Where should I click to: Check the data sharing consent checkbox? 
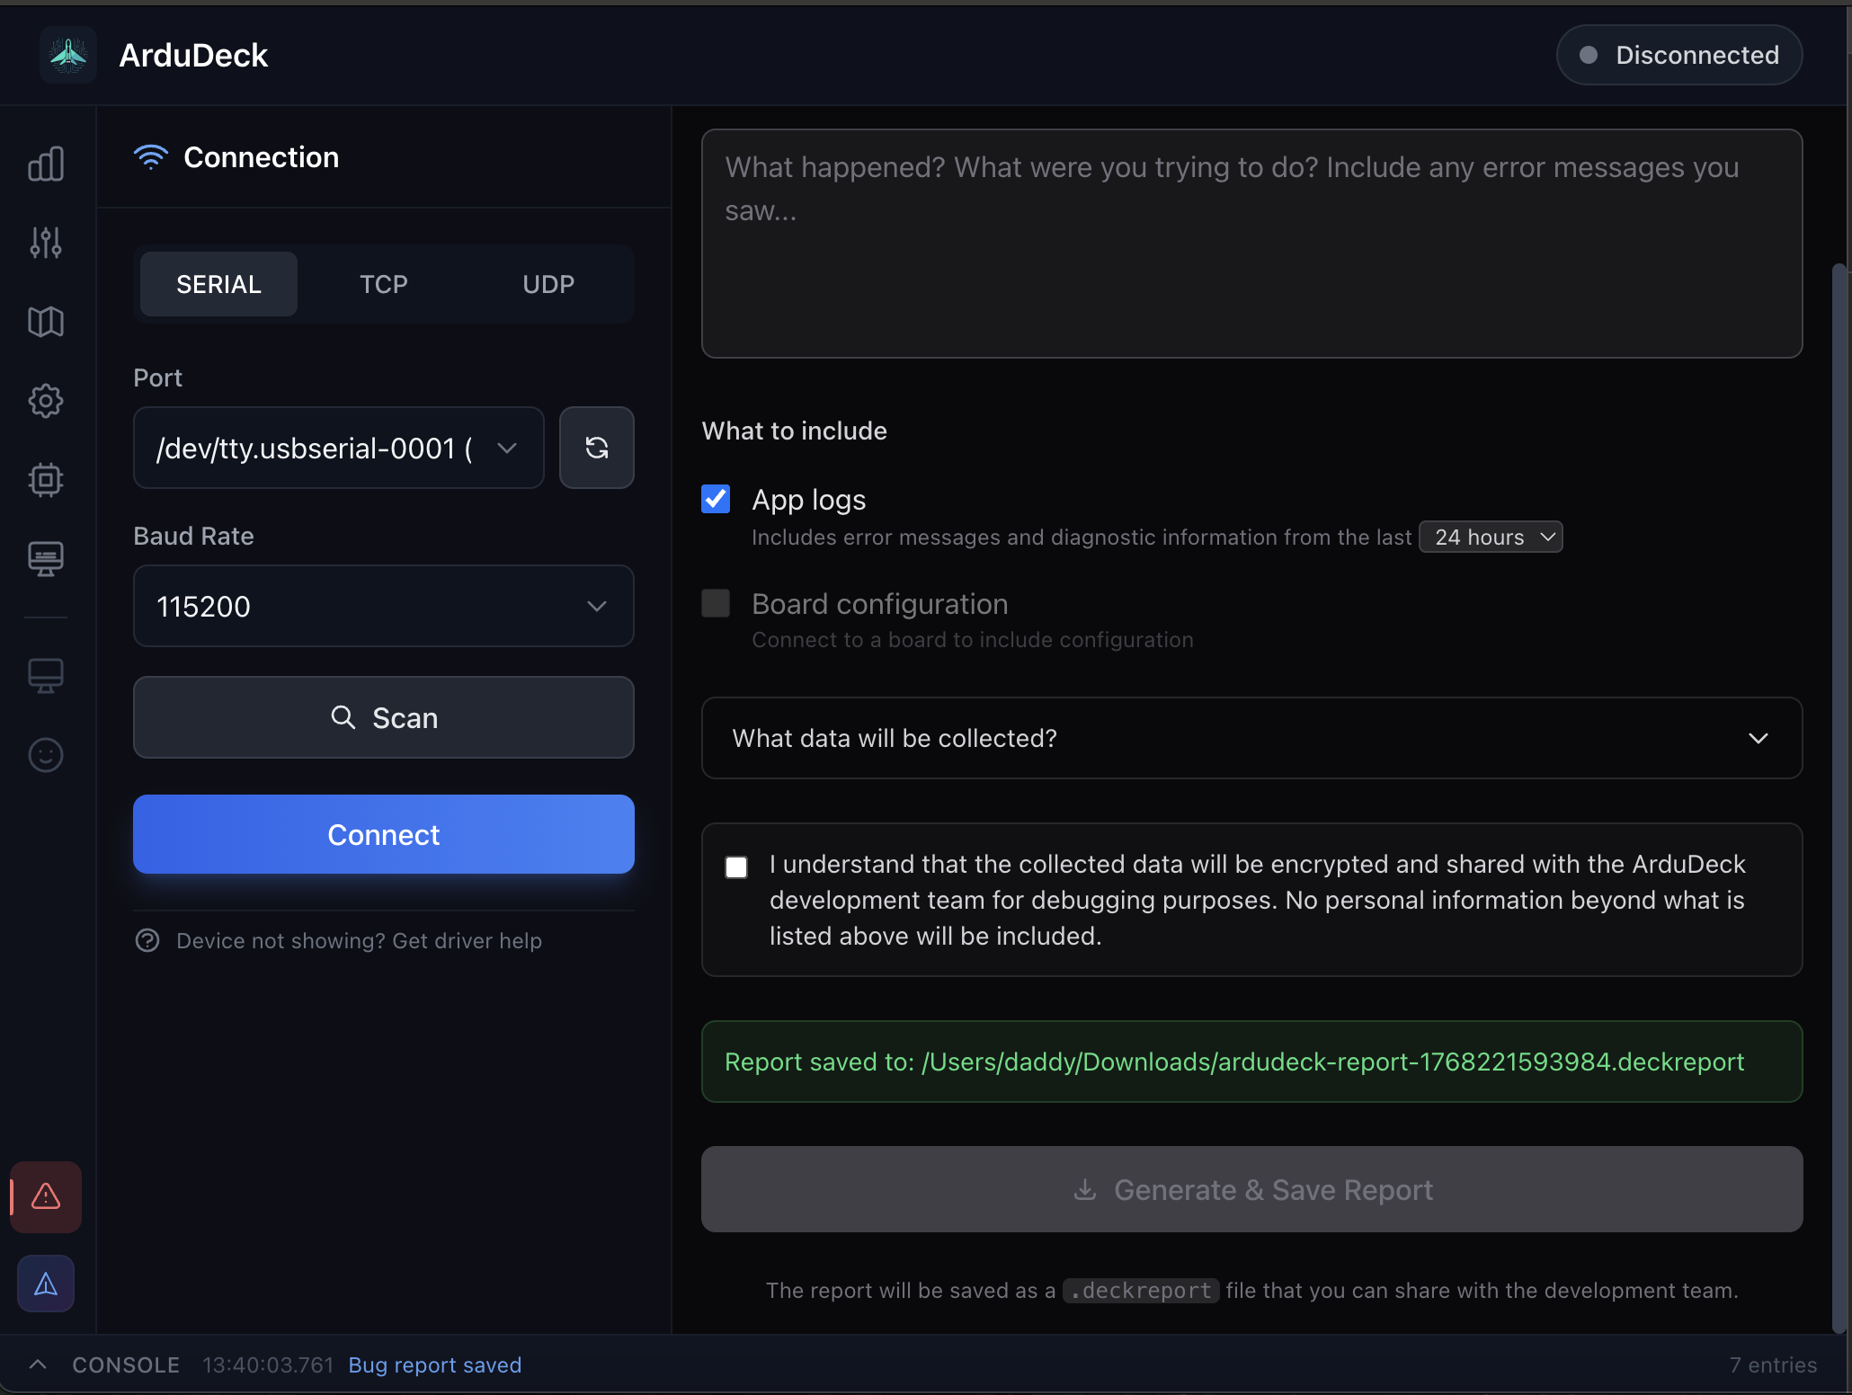tap(736, 866)
